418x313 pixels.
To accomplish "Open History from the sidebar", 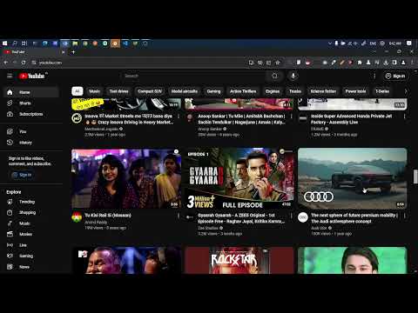I will (31, 143).
